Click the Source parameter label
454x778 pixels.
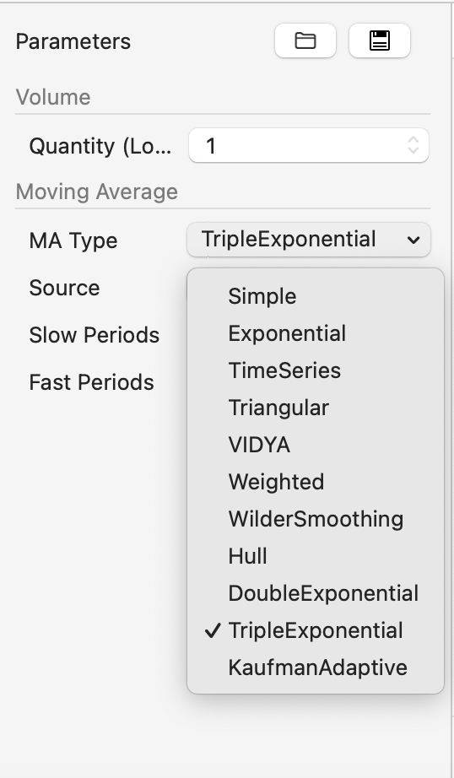64,288
